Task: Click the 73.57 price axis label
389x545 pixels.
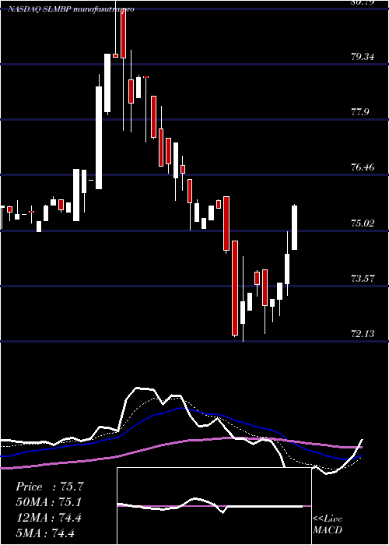Action: click(363, 278)
